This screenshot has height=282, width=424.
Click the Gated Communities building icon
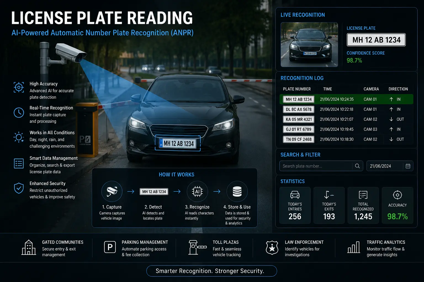click(x=29, y=247)
